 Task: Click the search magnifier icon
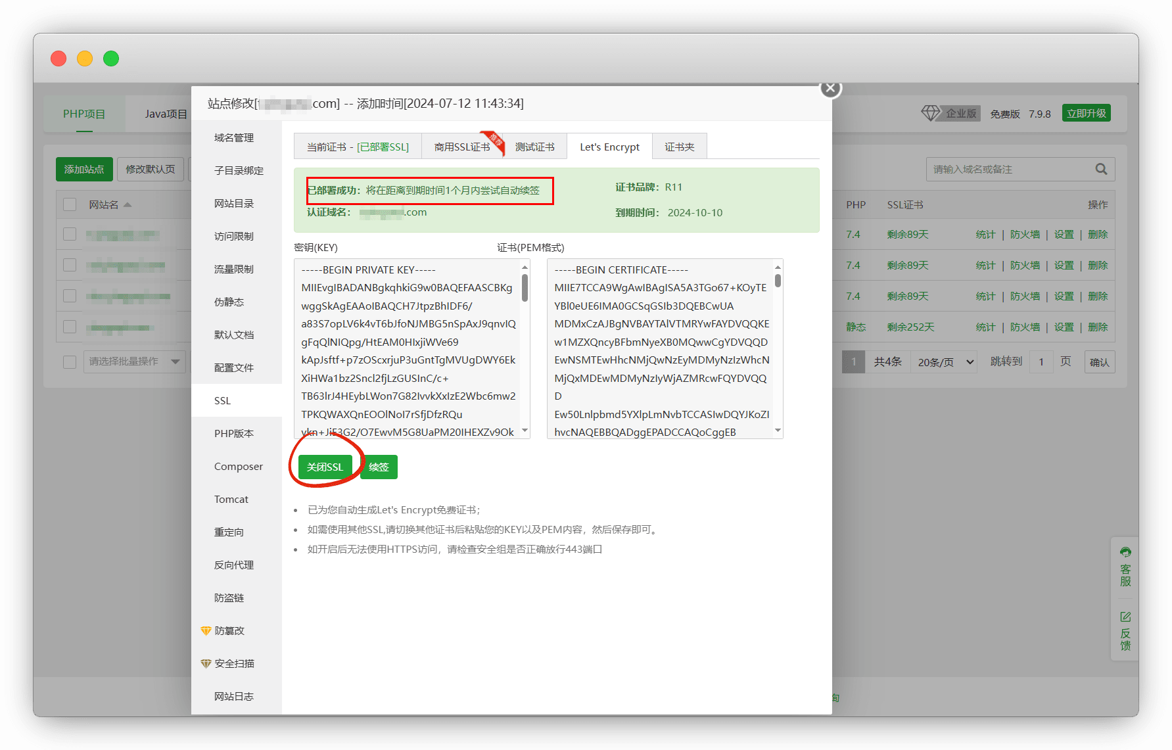point(1101,169)
